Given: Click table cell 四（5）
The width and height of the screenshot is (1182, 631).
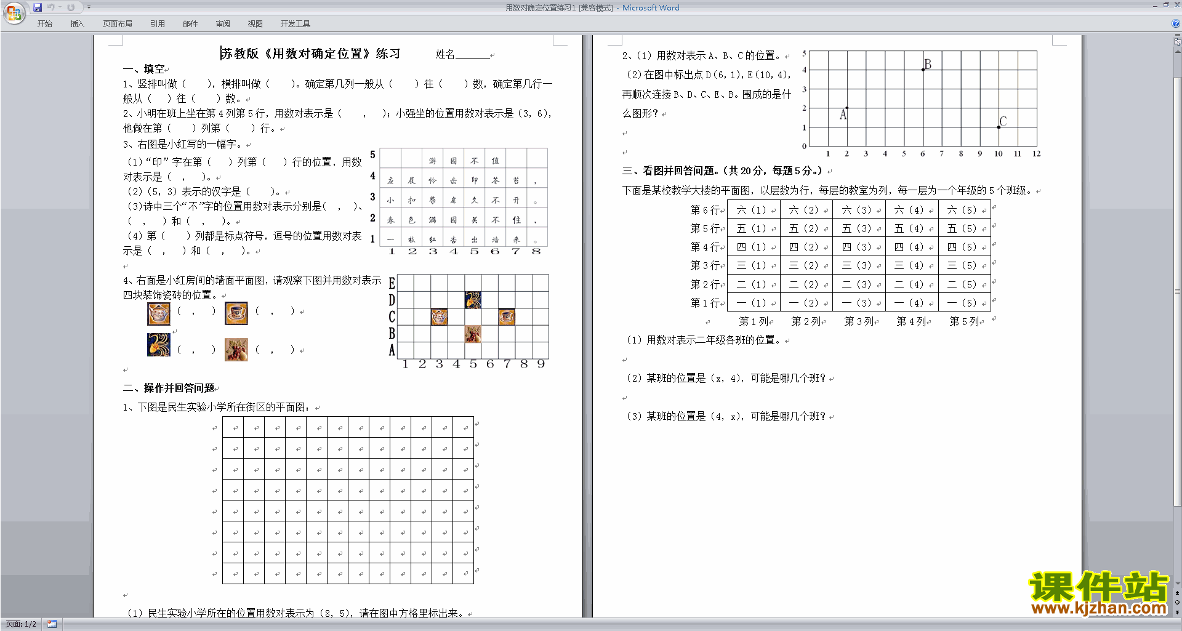Looking at the screenshot, I should [964, 247].
